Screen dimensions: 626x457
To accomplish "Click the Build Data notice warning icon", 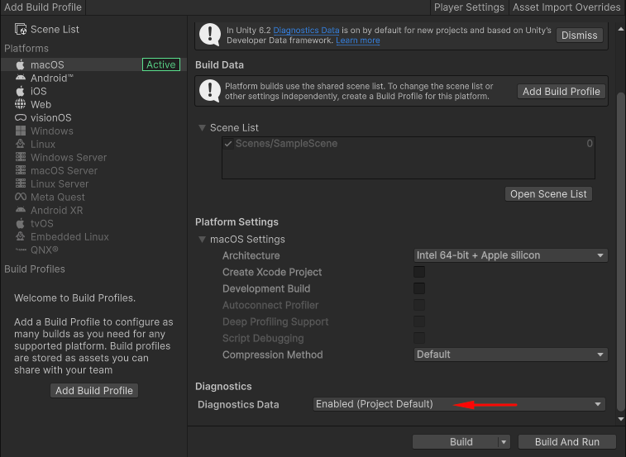I will click(x=210, y=91).
